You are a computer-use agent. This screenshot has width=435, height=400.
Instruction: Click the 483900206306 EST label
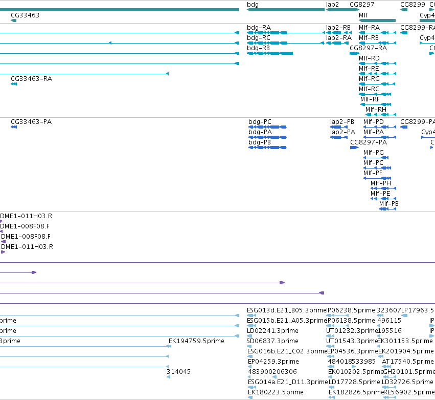[272, 372]
